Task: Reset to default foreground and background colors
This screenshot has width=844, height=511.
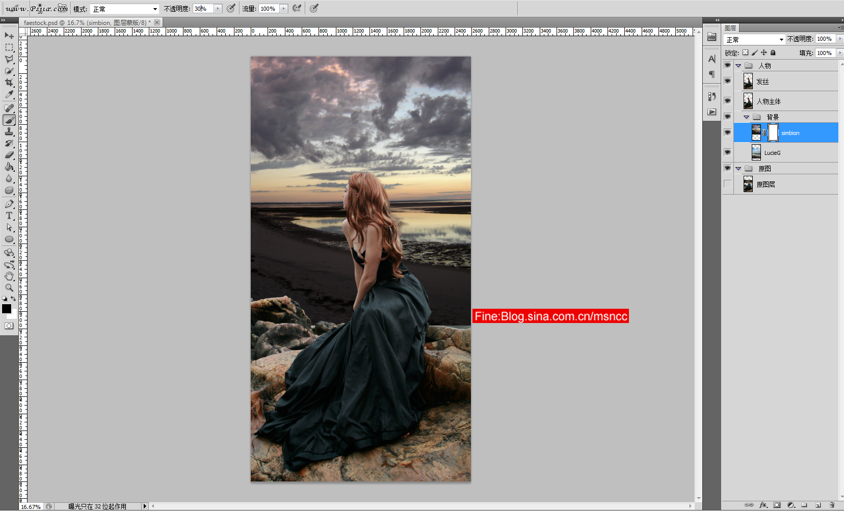Action: point(5,299)
